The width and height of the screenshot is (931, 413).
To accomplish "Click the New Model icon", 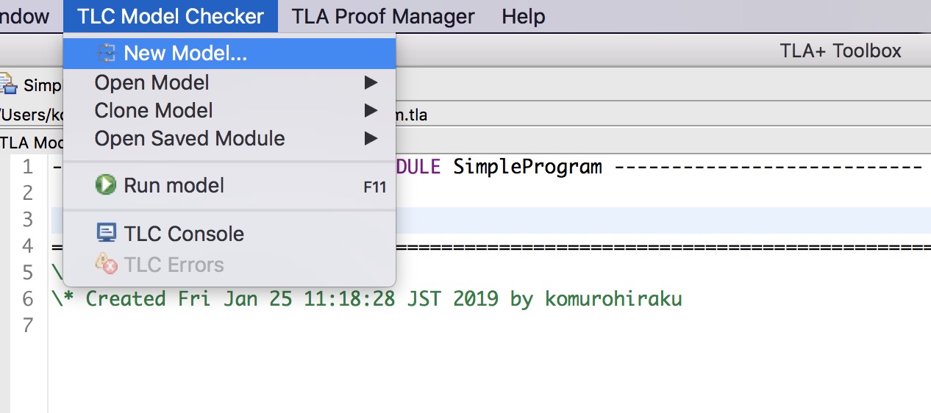I will pyautogui.click(x=107, y=53).
